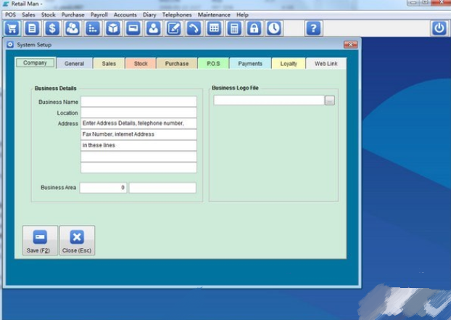Open help with the question mark icon
This screenshot has height=320, width=451.
[x=313, y=28]
